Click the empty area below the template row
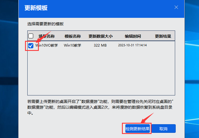This screenshot has height=138, width=199. (101, 72)
